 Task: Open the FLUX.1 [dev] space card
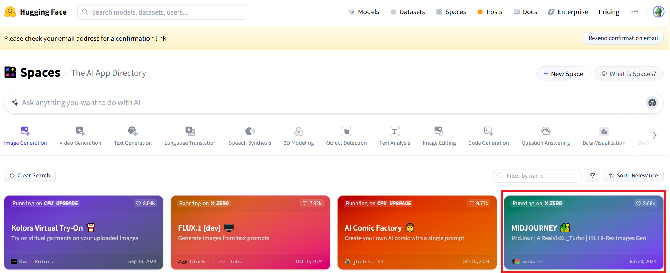click(x=250, y=233)
